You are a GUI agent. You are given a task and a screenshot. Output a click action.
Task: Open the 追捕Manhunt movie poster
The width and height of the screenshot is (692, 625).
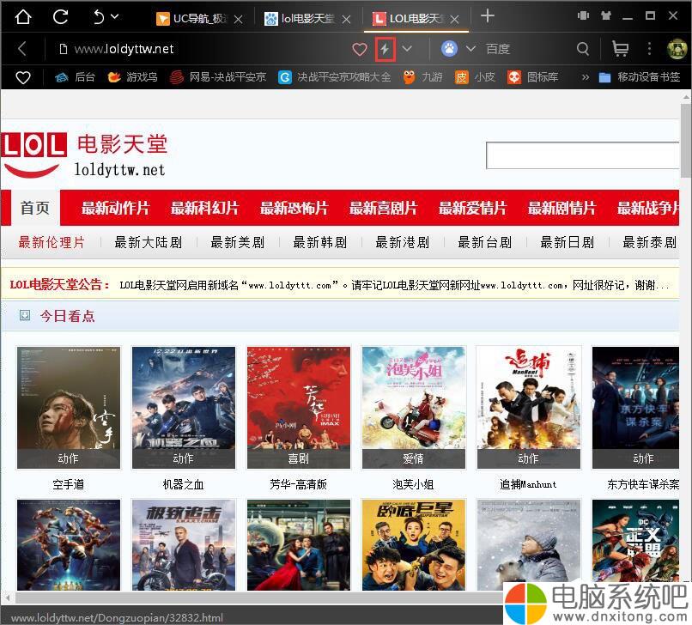529,408
